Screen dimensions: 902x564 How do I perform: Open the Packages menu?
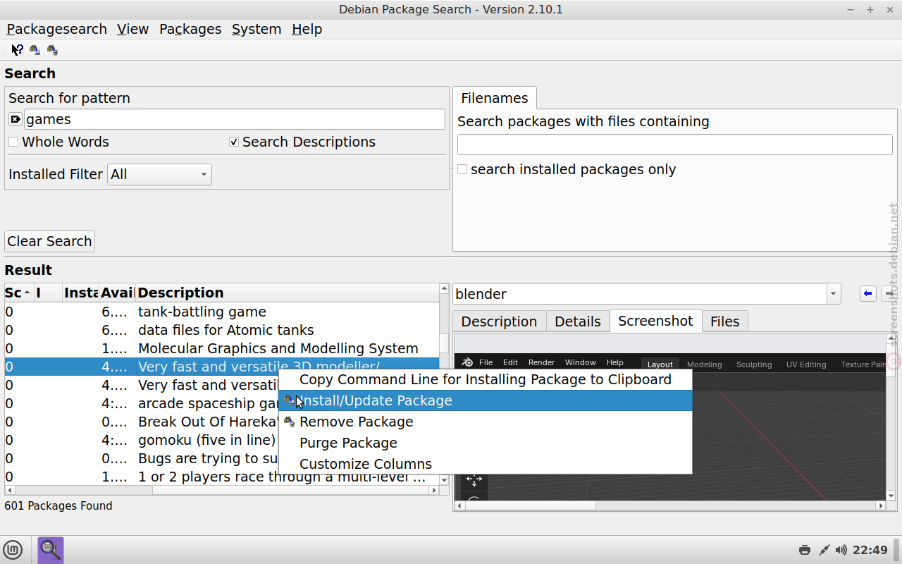tap(190, 29)
